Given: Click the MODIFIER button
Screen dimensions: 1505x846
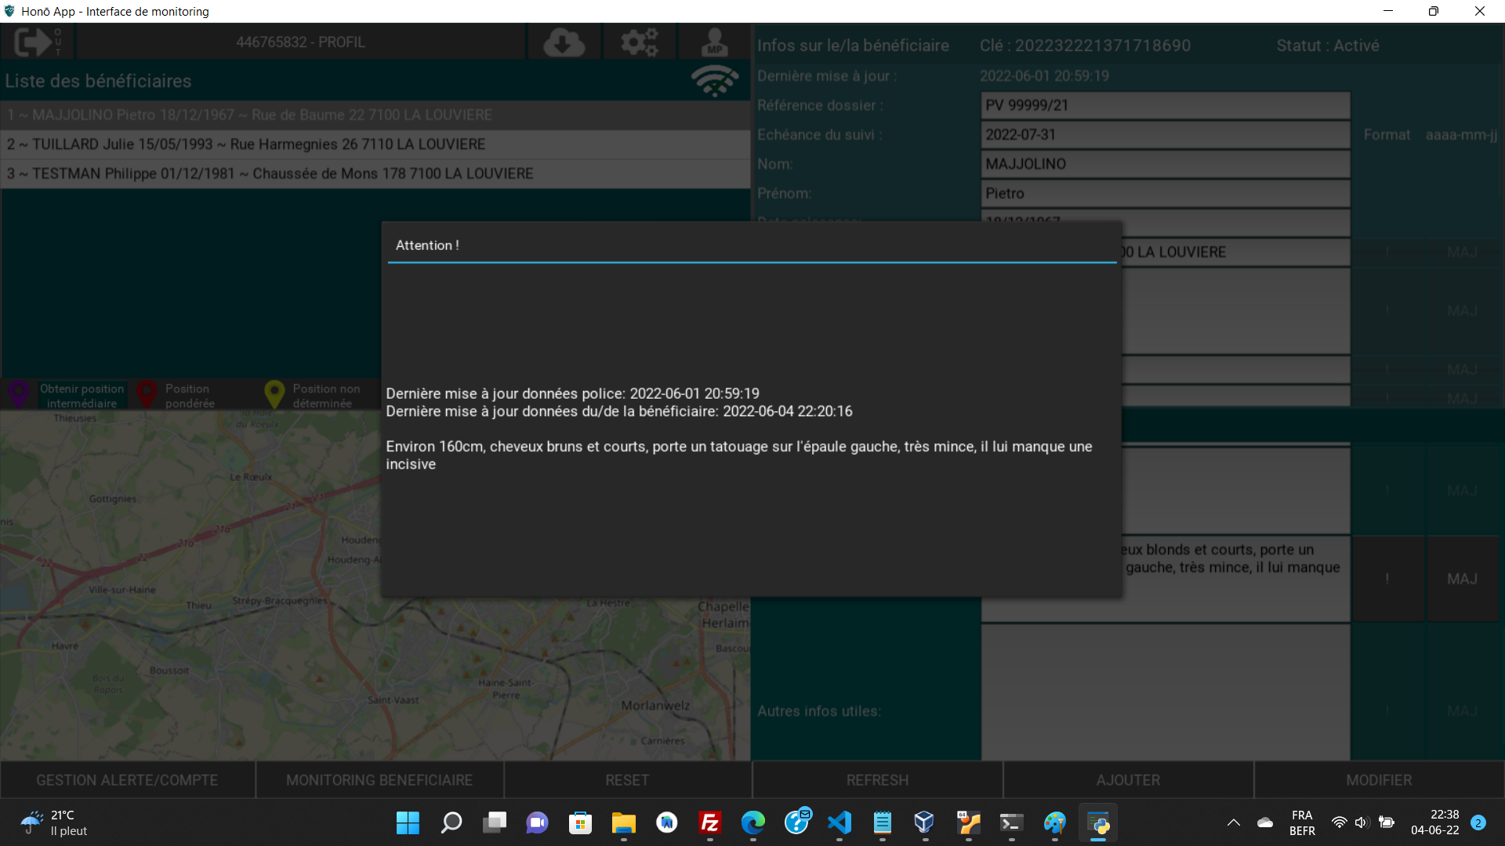Looking at the screenshot, I should 1379,780.
